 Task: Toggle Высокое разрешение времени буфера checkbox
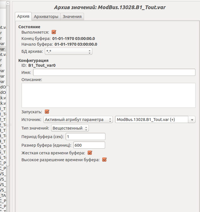coord(104,160)
